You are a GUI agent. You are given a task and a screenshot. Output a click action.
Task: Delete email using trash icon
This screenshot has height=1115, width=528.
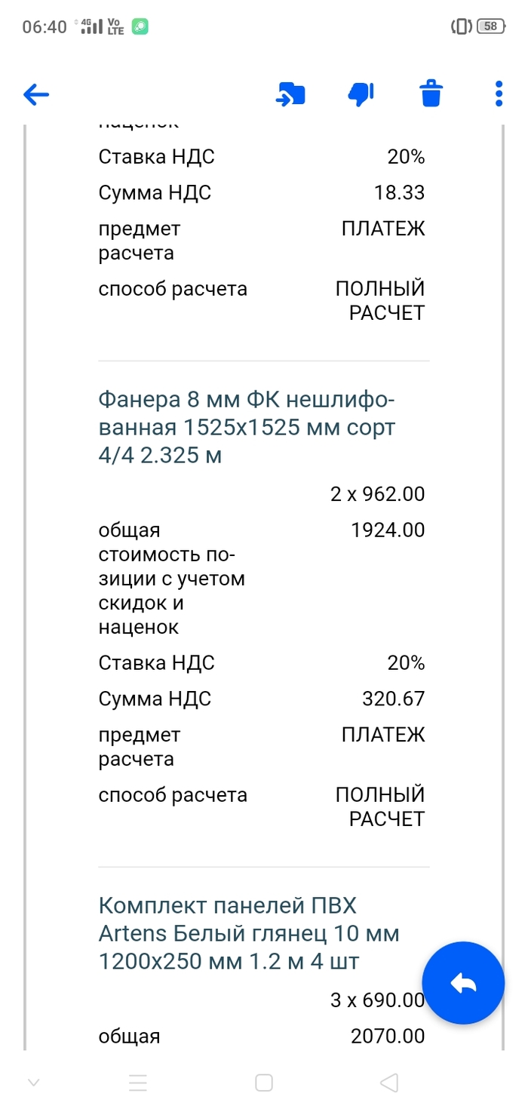click(x=431, y=94)
